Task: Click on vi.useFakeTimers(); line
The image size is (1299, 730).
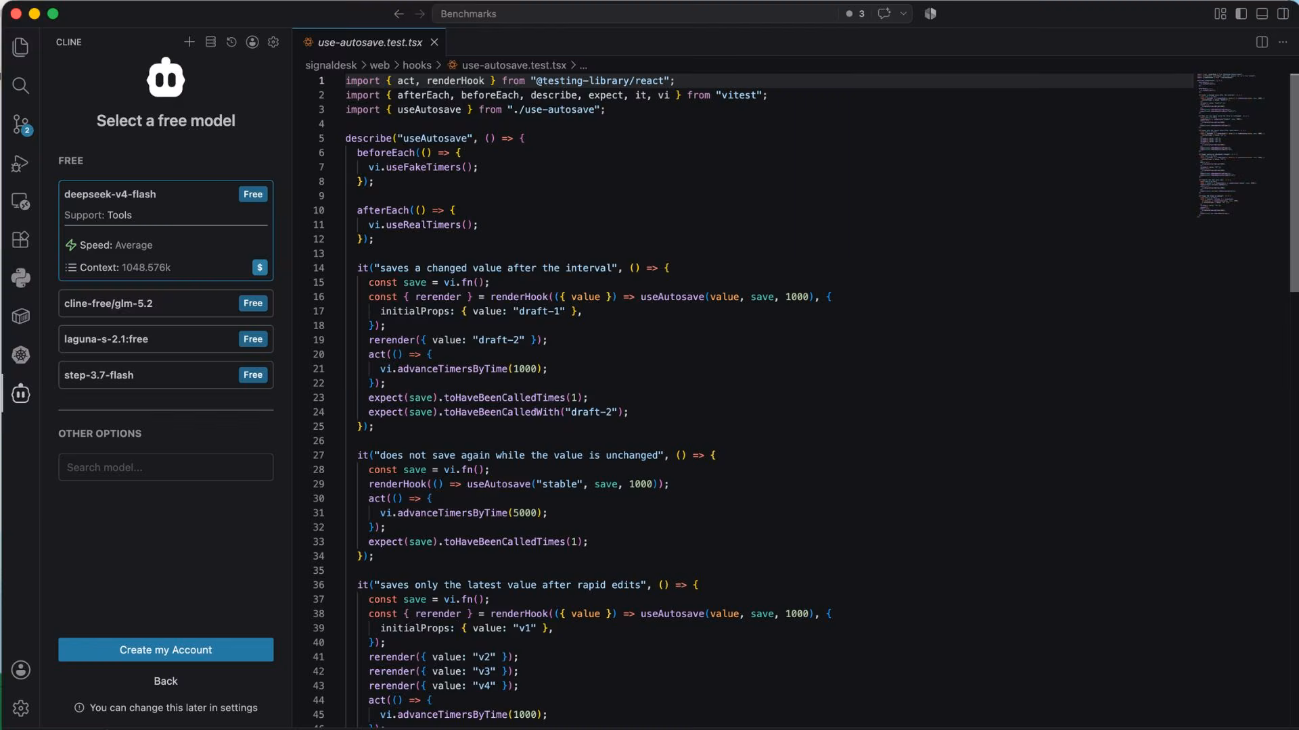Action: pyautogui.click(x=423, y=167)
